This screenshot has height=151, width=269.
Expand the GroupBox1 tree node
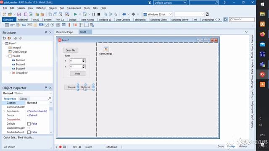pos(10,73)
